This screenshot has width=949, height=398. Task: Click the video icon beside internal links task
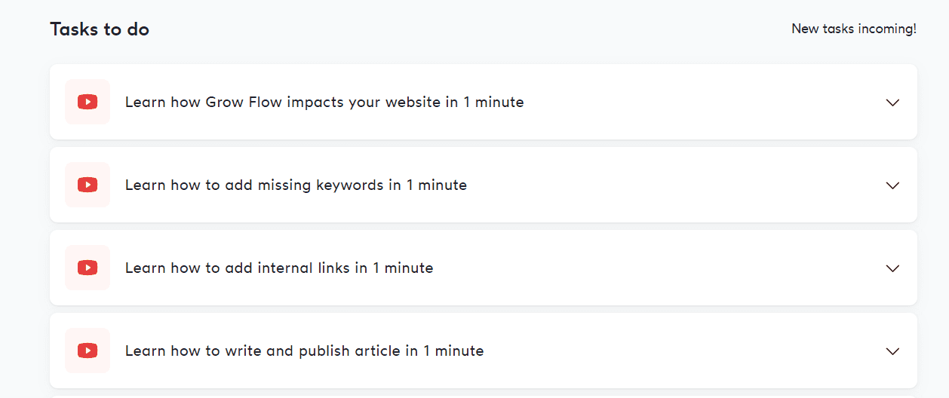click(x=88, y=268)
